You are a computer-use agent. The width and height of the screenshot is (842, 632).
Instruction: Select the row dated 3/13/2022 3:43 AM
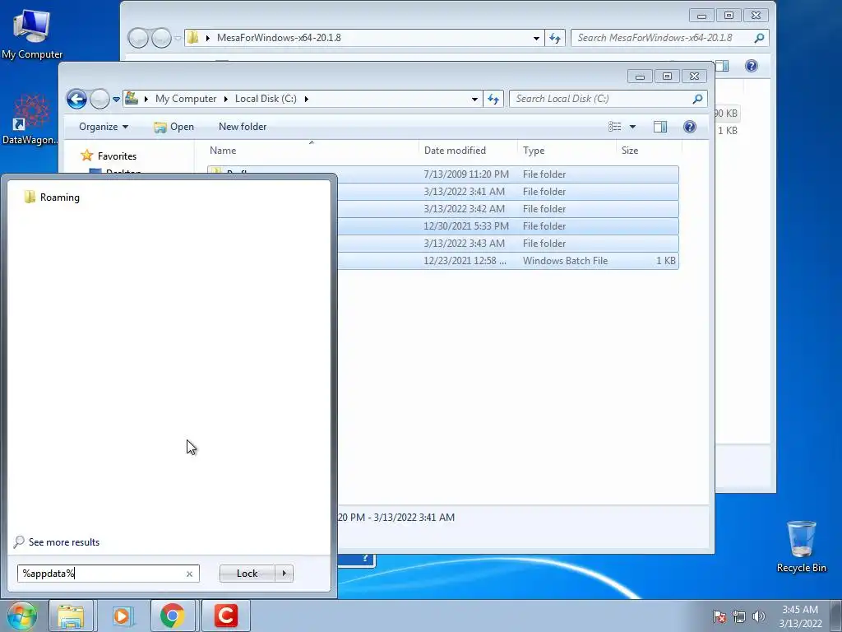pyautogui.click(x=508, y=244)
